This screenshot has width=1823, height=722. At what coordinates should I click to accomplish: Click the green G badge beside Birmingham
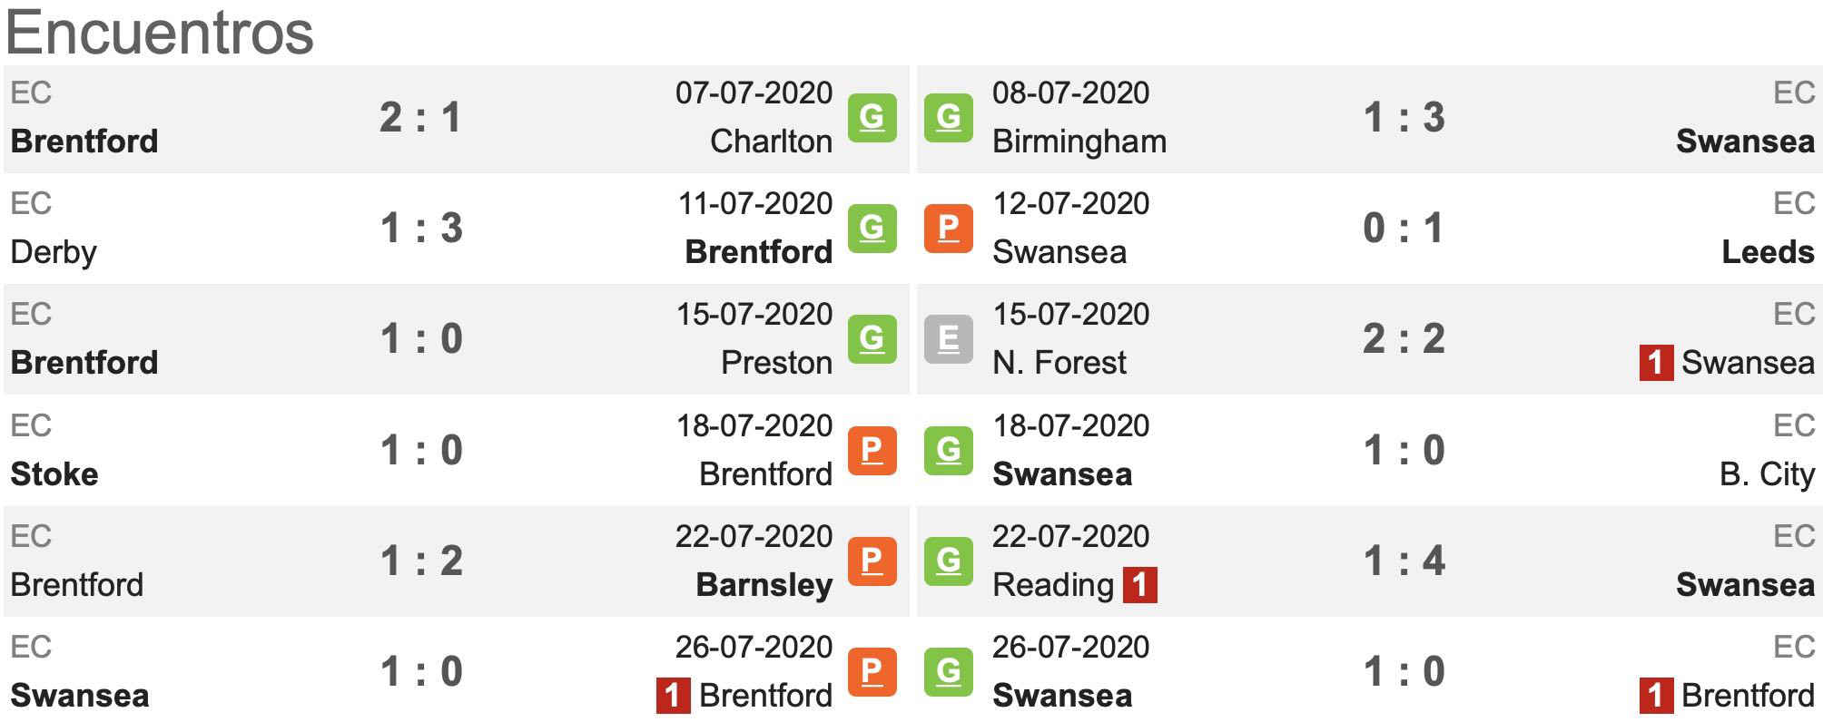click(x=948, y=117)
